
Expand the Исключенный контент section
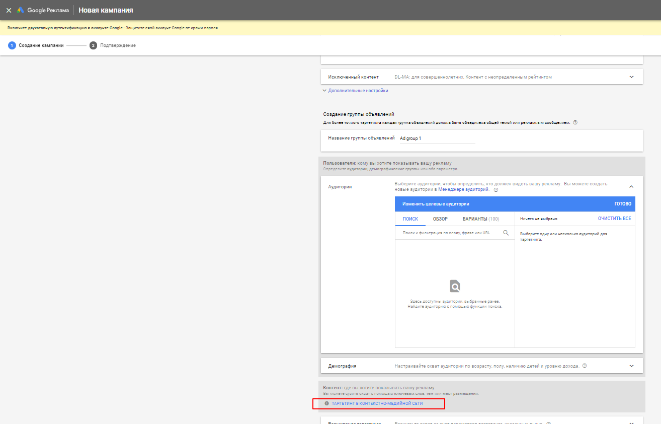point(631,77)
